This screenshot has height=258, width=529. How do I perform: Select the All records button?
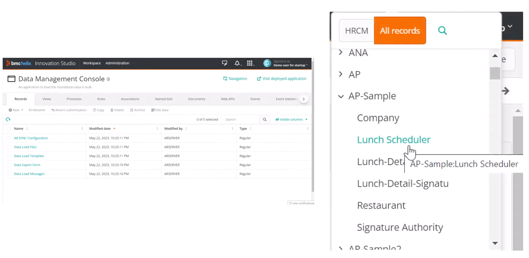click(400, 31)
